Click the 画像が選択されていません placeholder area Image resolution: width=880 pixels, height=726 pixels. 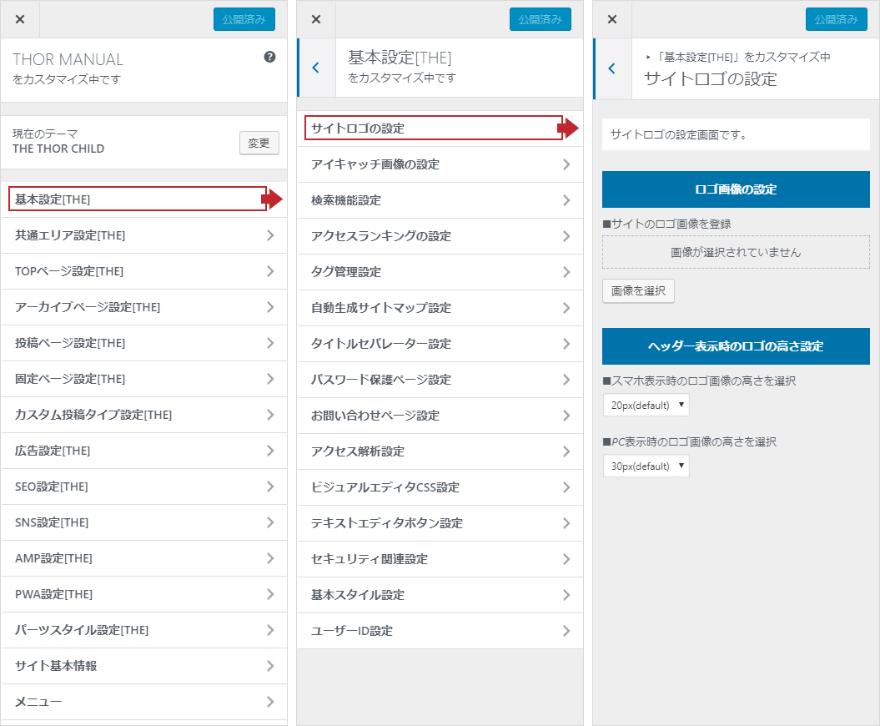tap(735, 252)
